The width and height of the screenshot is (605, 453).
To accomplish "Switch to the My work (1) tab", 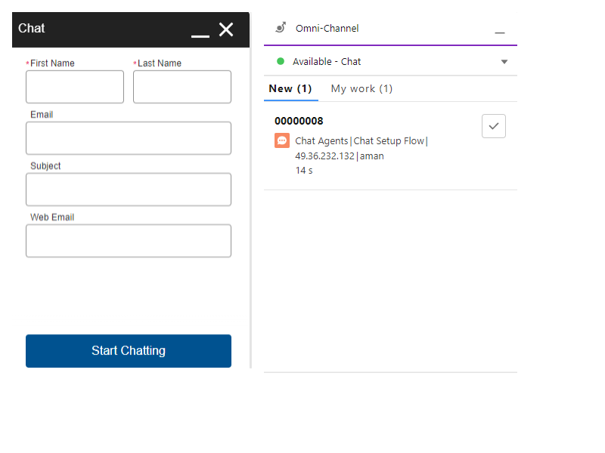I will pos(361,88).
